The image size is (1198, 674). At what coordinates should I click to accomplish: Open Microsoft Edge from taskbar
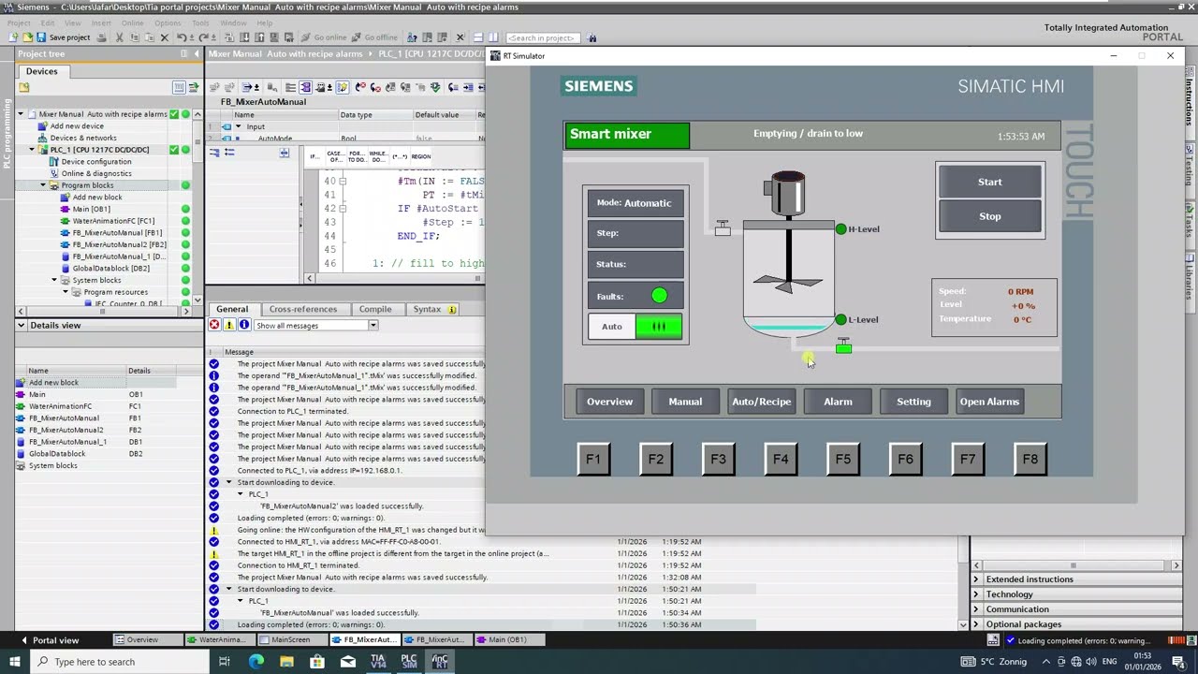click(x=256, y=661)
